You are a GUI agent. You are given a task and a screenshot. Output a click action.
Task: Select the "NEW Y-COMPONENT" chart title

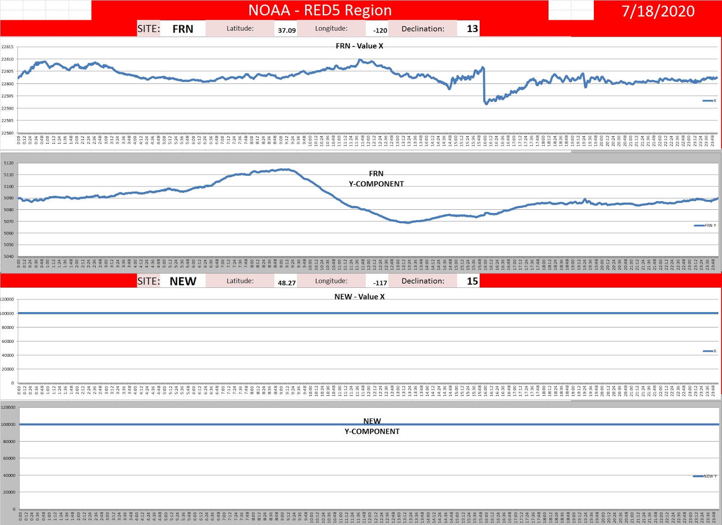[x=372, y=426]
